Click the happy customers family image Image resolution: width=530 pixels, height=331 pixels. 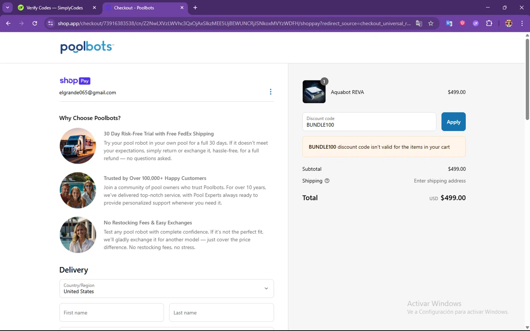[78, 190]
